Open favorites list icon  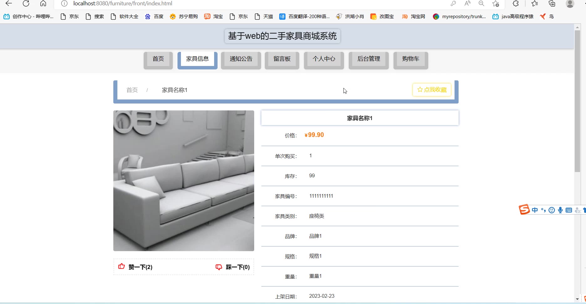point(535,3)
